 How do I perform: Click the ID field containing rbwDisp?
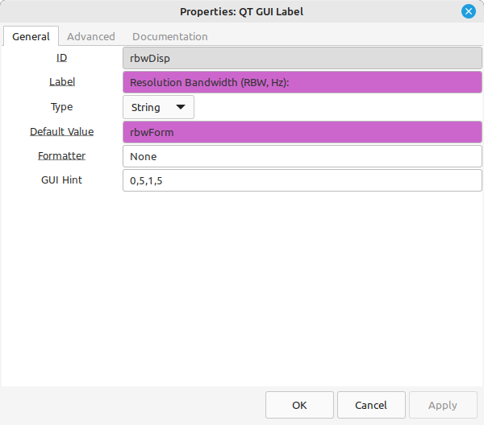coord(302,58)
